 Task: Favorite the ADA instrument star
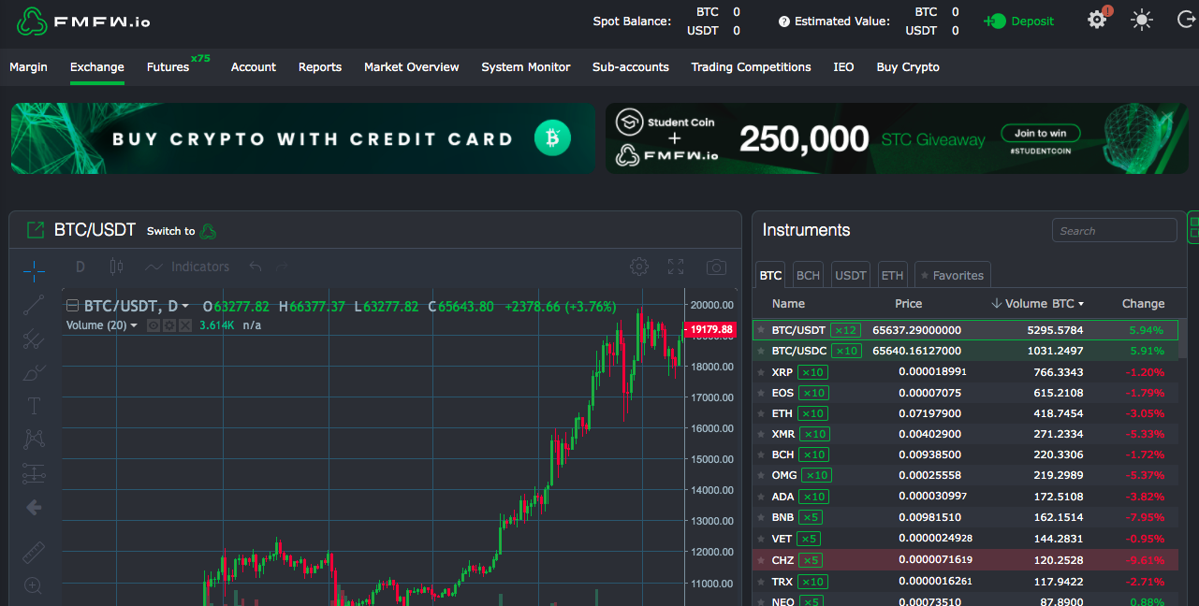tap(761, 497)
